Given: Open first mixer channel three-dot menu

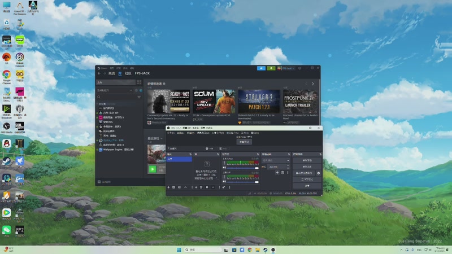Looking at the screenshot, I should [224, 163].
